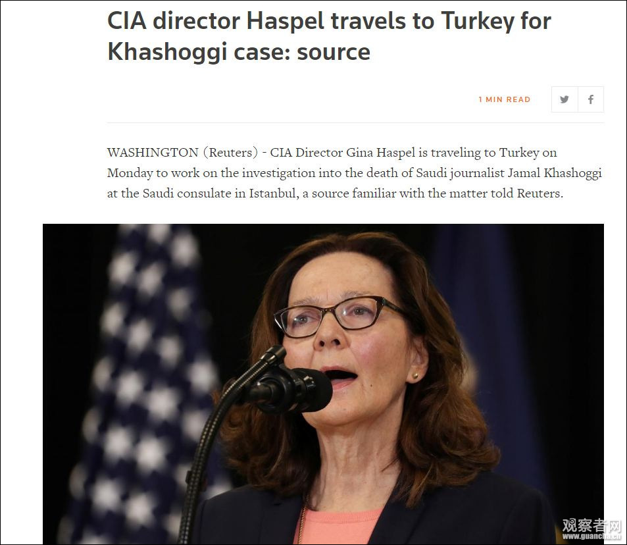
Task: Click the headline about Haspel traveling to Turkey
Action: pos(329,36)
